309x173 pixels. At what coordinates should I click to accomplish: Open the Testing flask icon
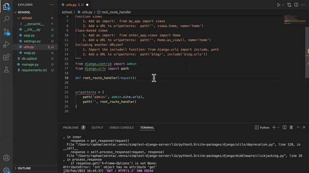click(x=6, y=70)
